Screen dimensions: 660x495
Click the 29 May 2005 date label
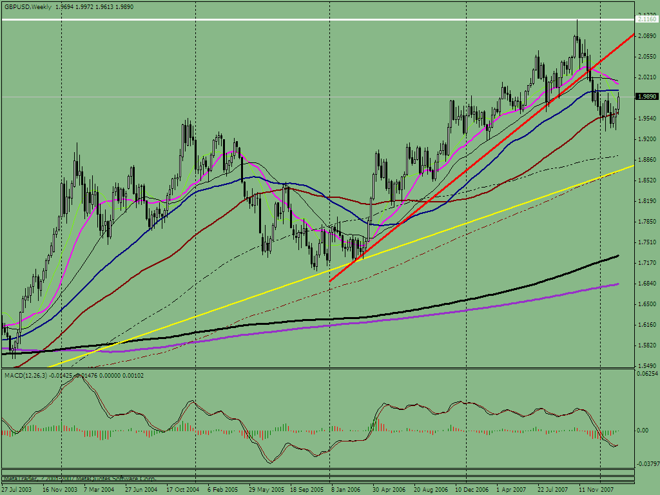(266, 490)
